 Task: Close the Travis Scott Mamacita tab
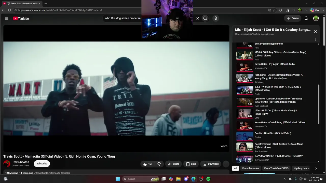40,4
